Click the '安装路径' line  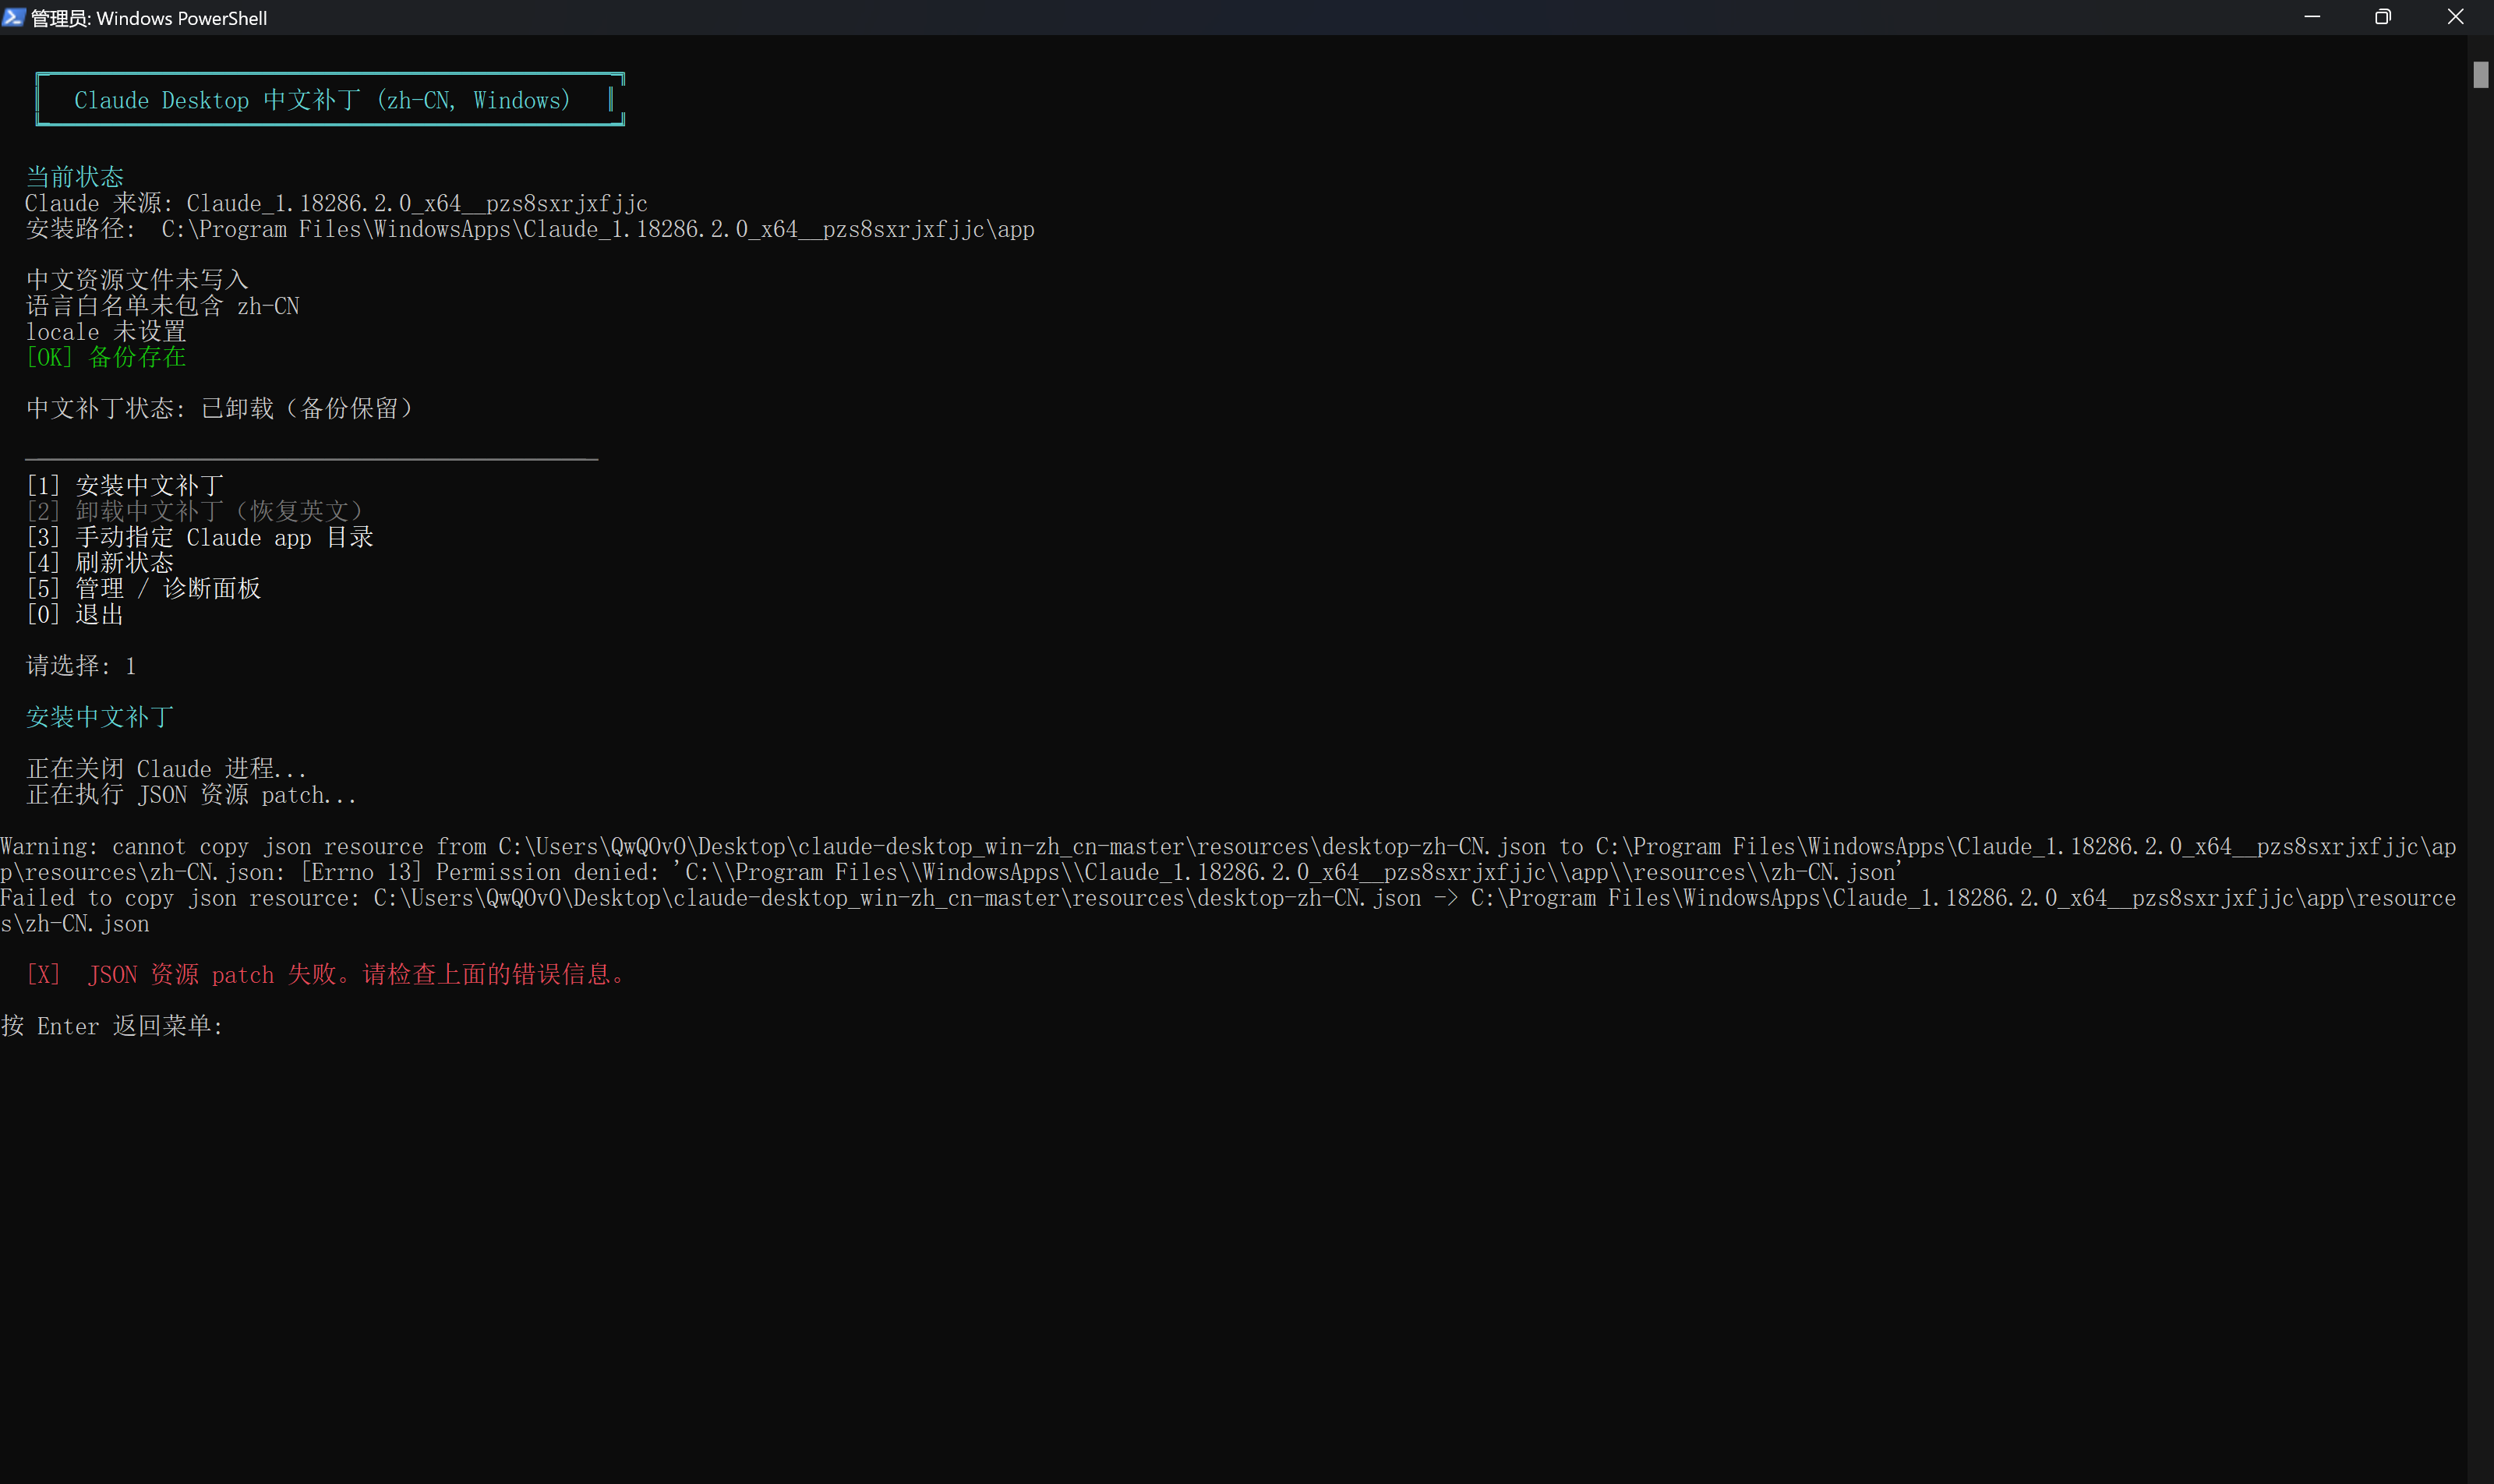530,229
